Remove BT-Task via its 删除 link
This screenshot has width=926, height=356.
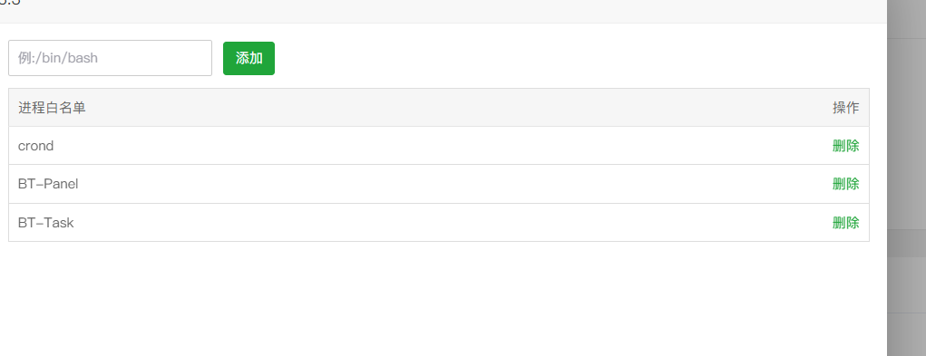pyautogui.click(x=845, y=223)
